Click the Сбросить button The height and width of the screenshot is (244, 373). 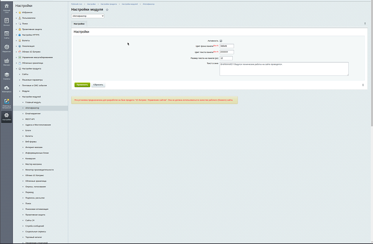[98, 85]
